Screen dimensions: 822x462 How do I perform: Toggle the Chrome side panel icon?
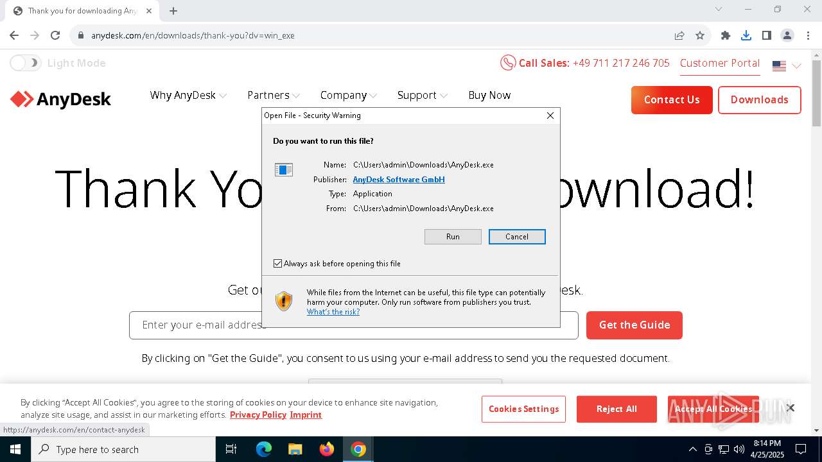767,35
